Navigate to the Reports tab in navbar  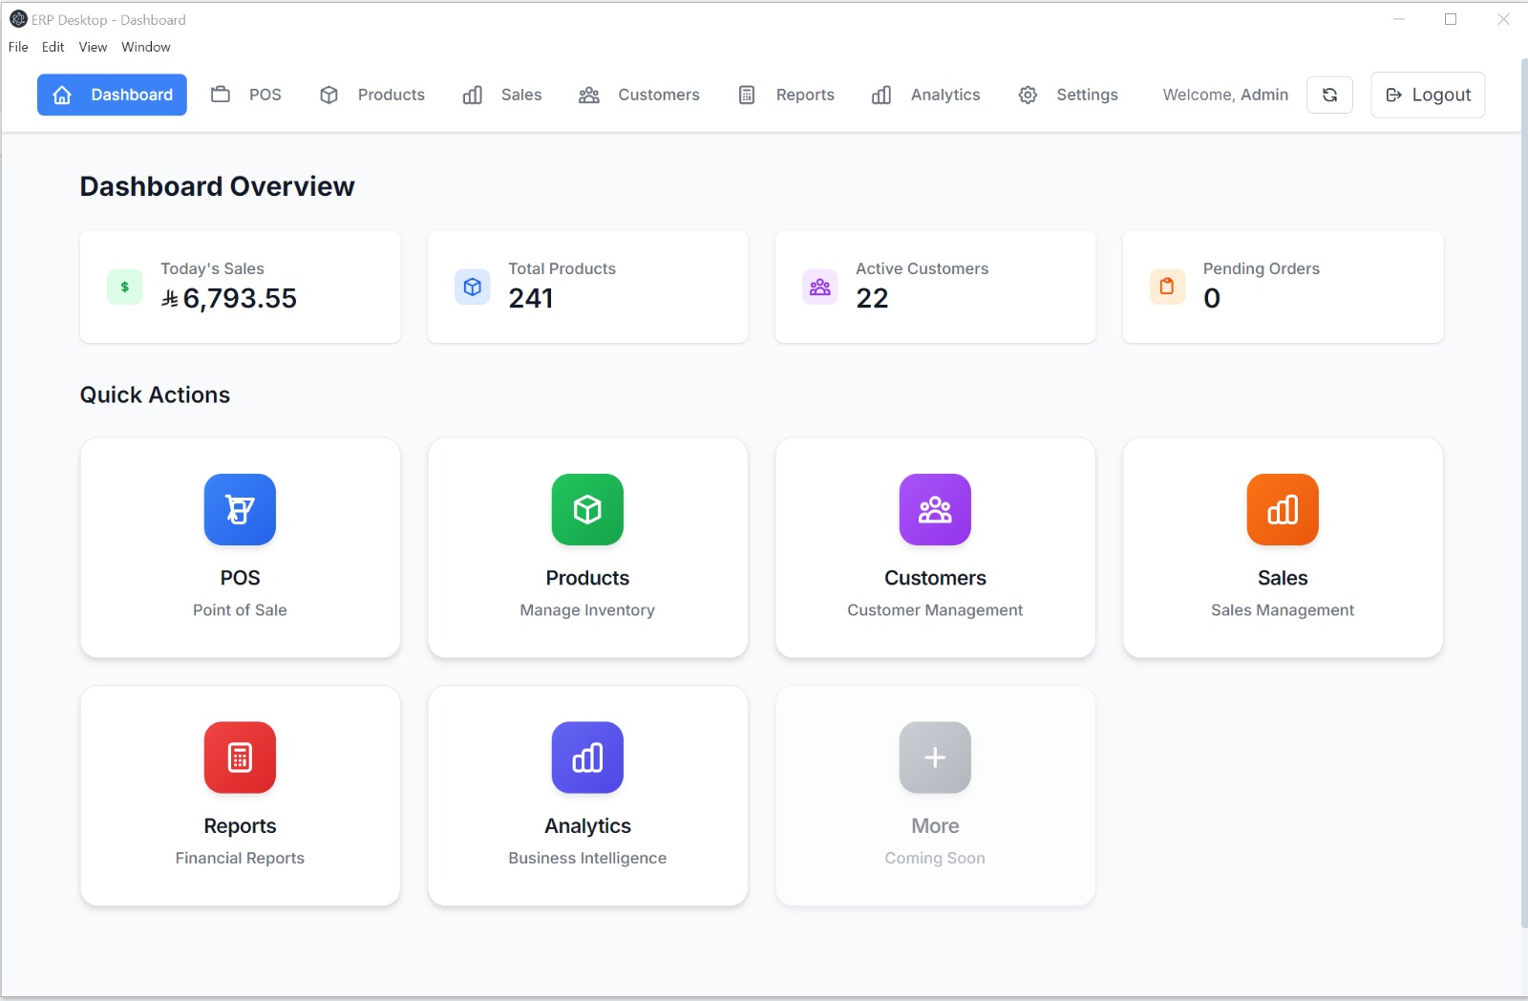pos(787,95)
